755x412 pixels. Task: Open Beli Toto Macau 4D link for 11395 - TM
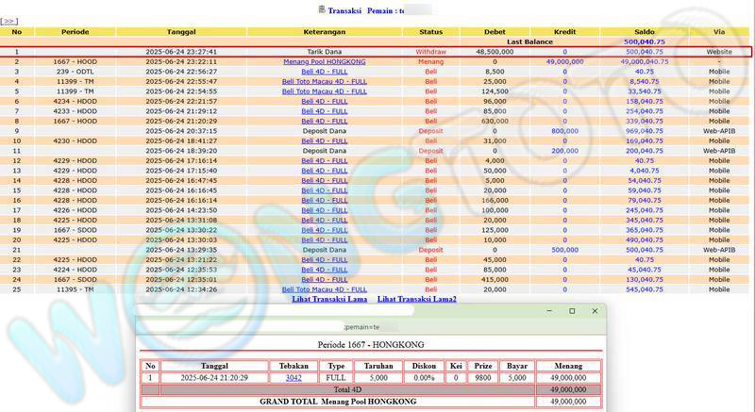324,288
